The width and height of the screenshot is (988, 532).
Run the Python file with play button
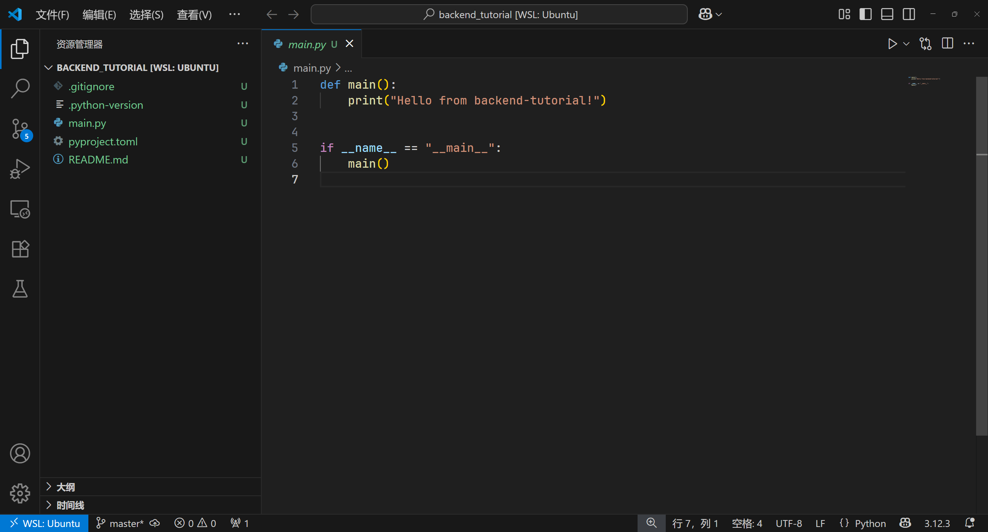pos(892,44)
